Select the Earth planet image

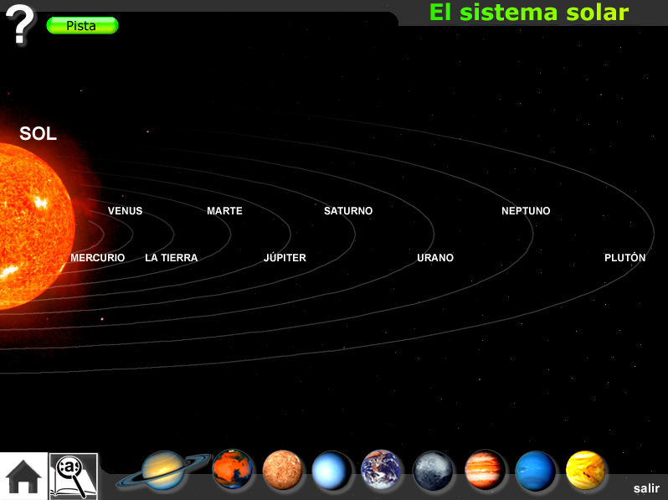[381, 469]
